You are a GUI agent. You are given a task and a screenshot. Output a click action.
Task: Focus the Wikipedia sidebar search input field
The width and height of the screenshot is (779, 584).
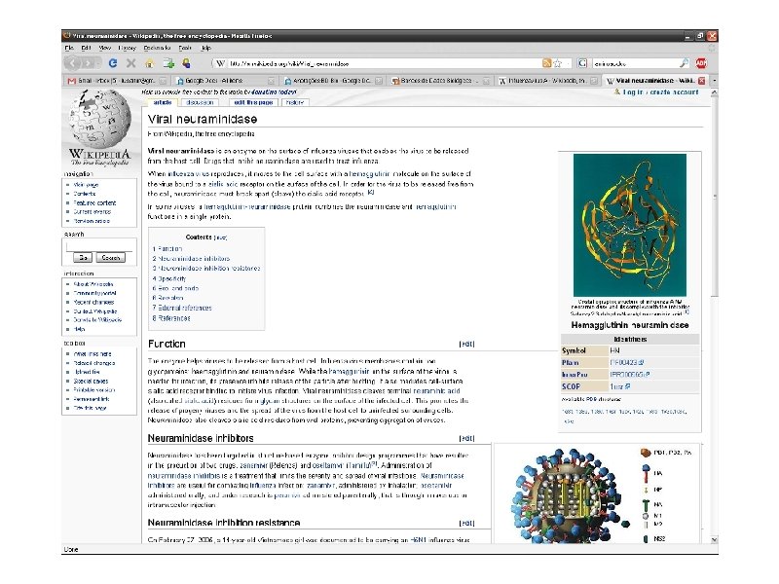(99, 246)
